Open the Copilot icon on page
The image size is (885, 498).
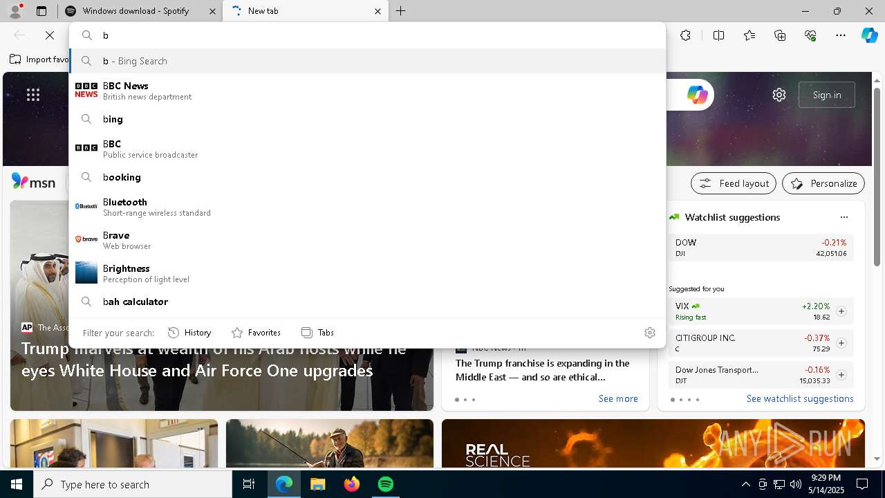697,95
